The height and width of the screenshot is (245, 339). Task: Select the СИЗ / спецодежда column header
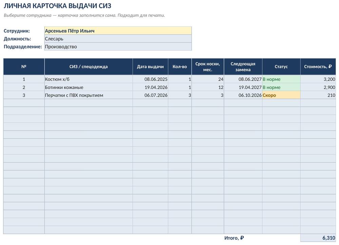coord(88,66)
